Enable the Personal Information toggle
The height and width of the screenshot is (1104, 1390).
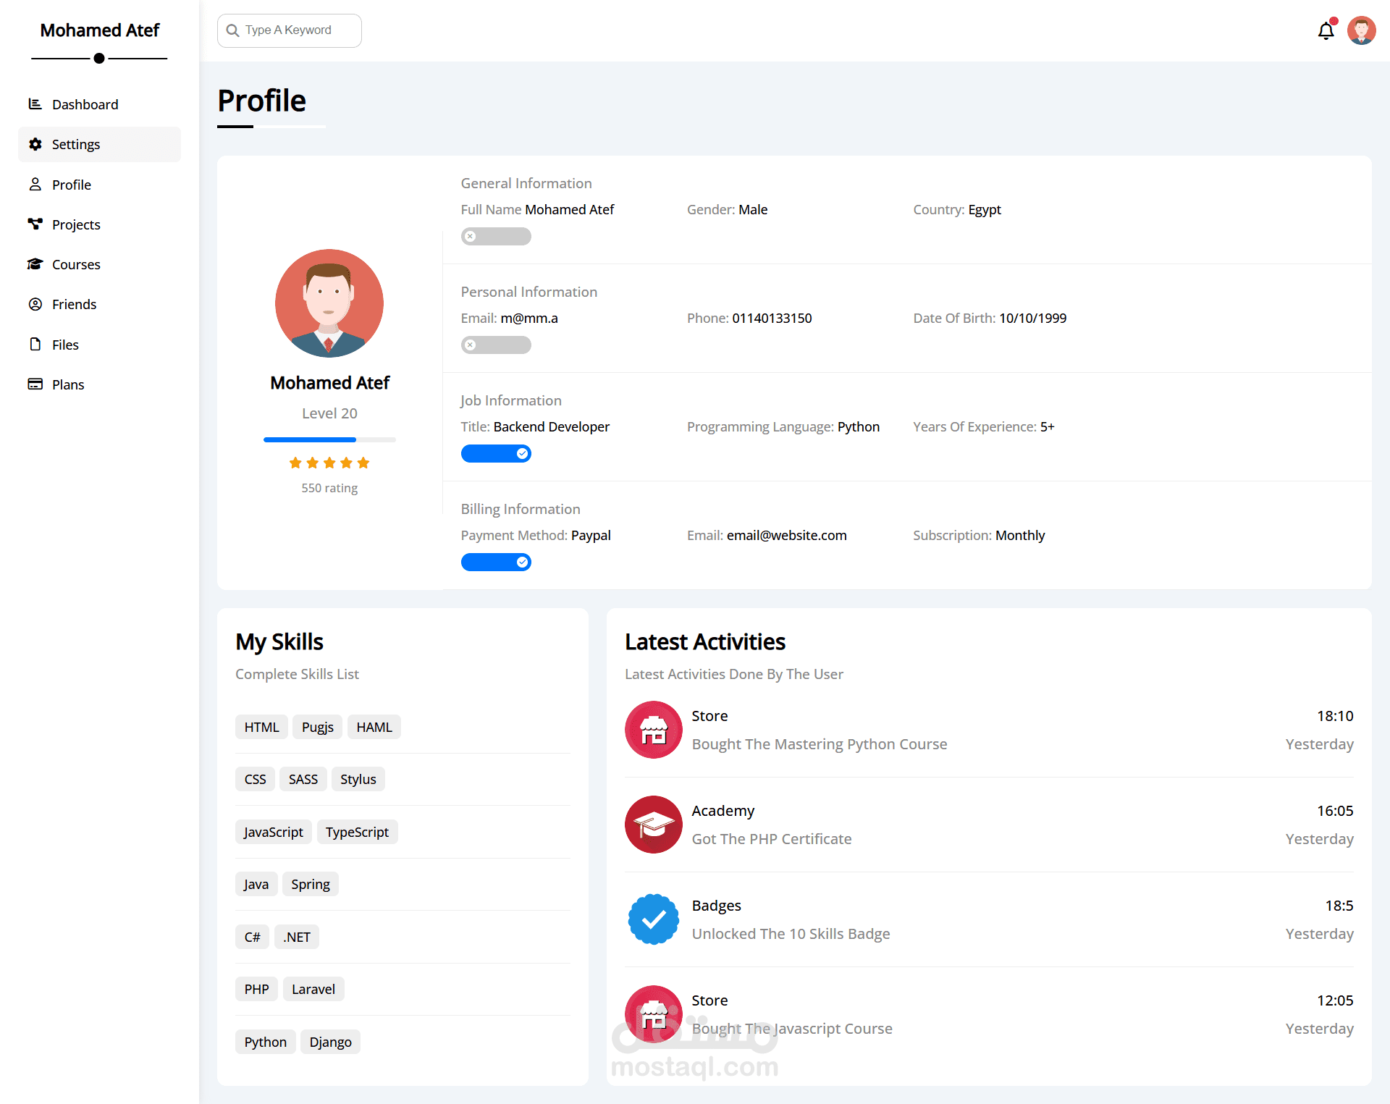[x=496, y=345]
